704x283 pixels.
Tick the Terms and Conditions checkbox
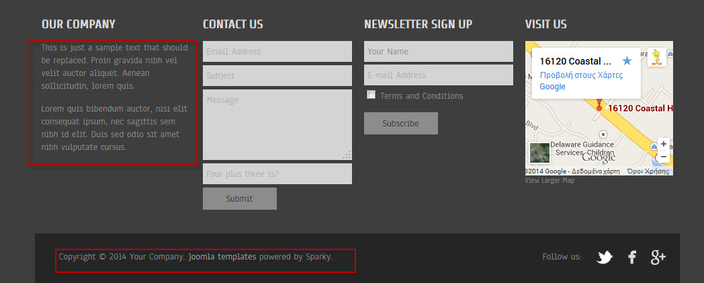(371, 95)
